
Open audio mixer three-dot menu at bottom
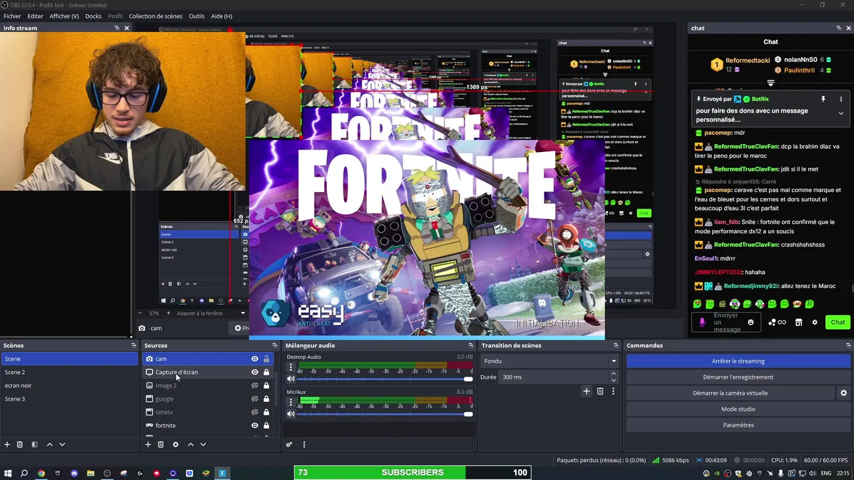click(x=304, y=445)
